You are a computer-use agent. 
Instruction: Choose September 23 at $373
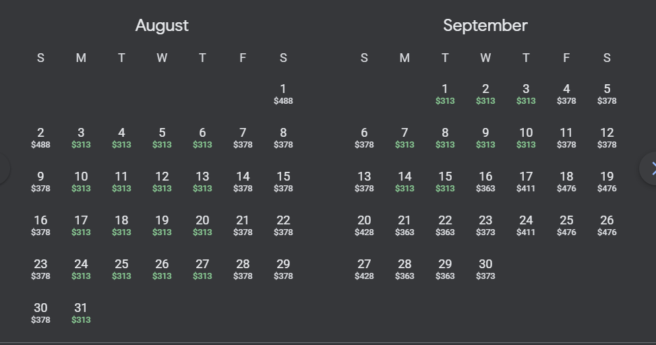(485, 225)
